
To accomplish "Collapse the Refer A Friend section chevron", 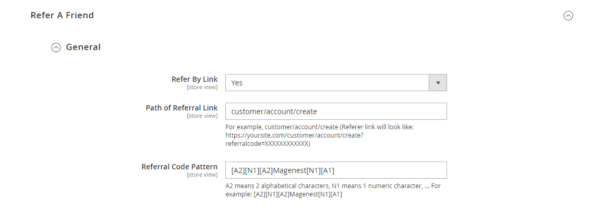I will pos(568,16).
